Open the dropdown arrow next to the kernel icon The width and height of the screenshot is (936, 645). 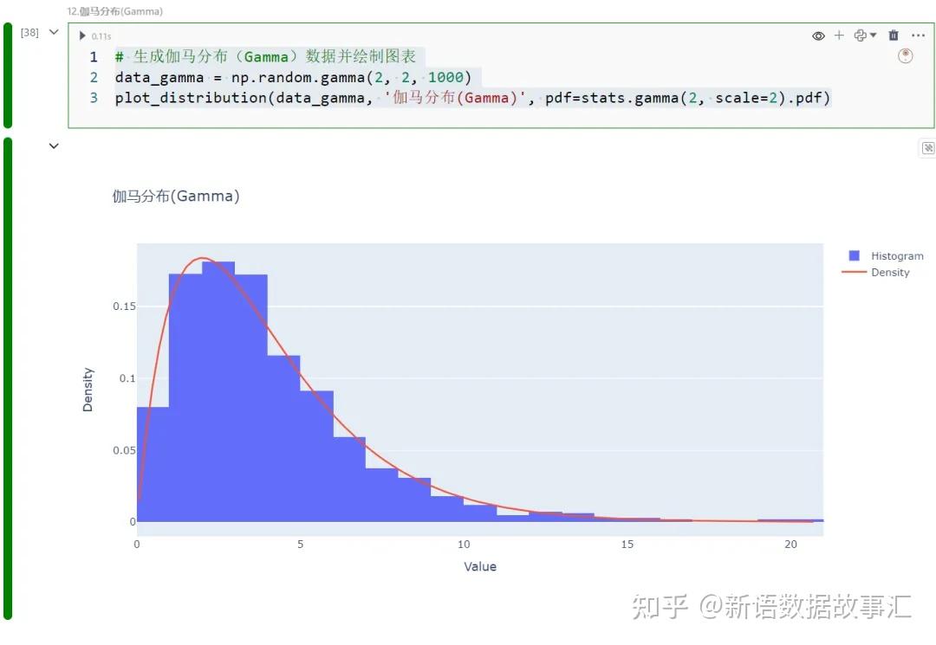[873, 35]
